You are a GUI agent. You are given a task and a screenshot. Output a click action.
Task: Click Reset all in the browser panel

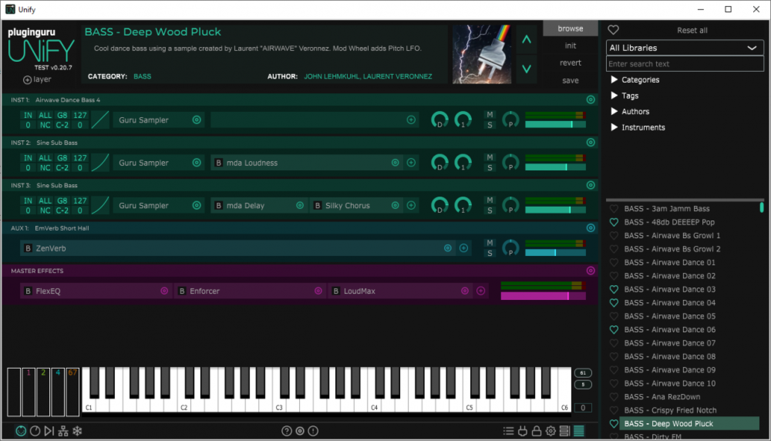click(x=692, y=30)
